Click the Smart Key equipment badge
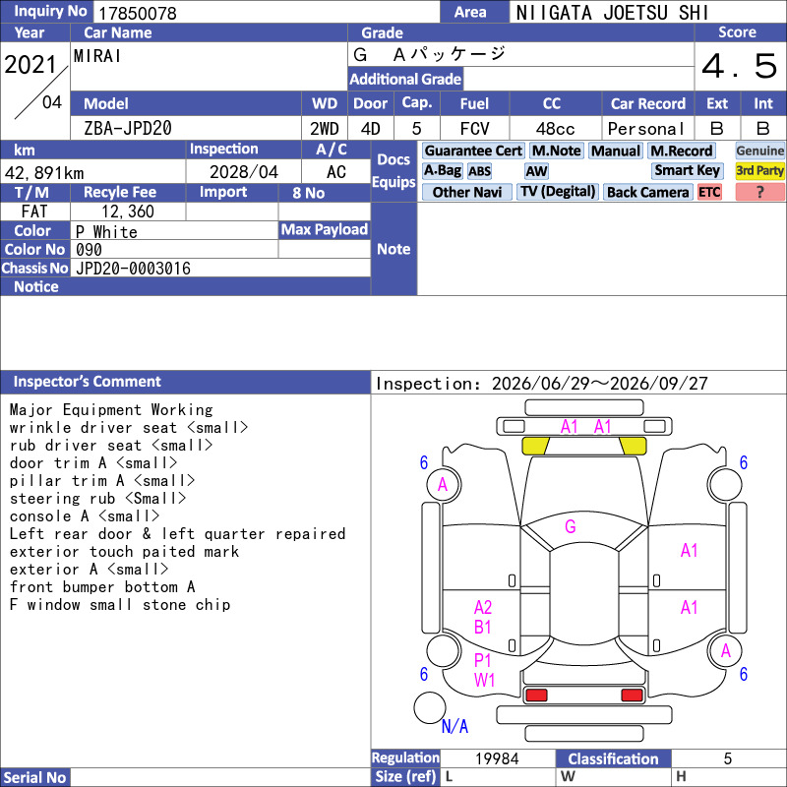The image size is (787, 787). click(x=687, y=170)
